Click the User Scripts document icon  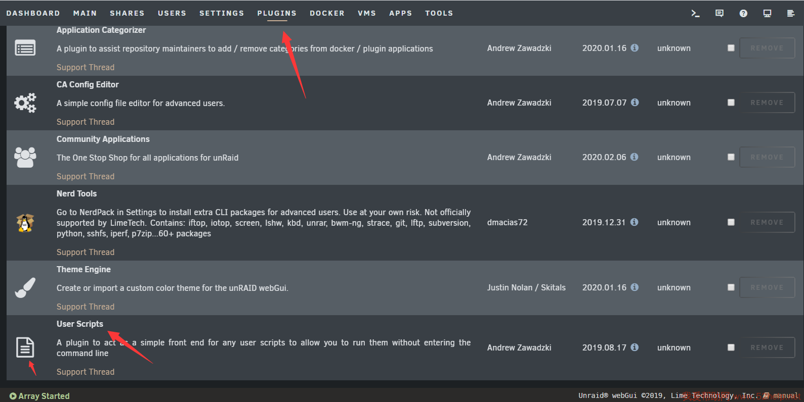25,347
